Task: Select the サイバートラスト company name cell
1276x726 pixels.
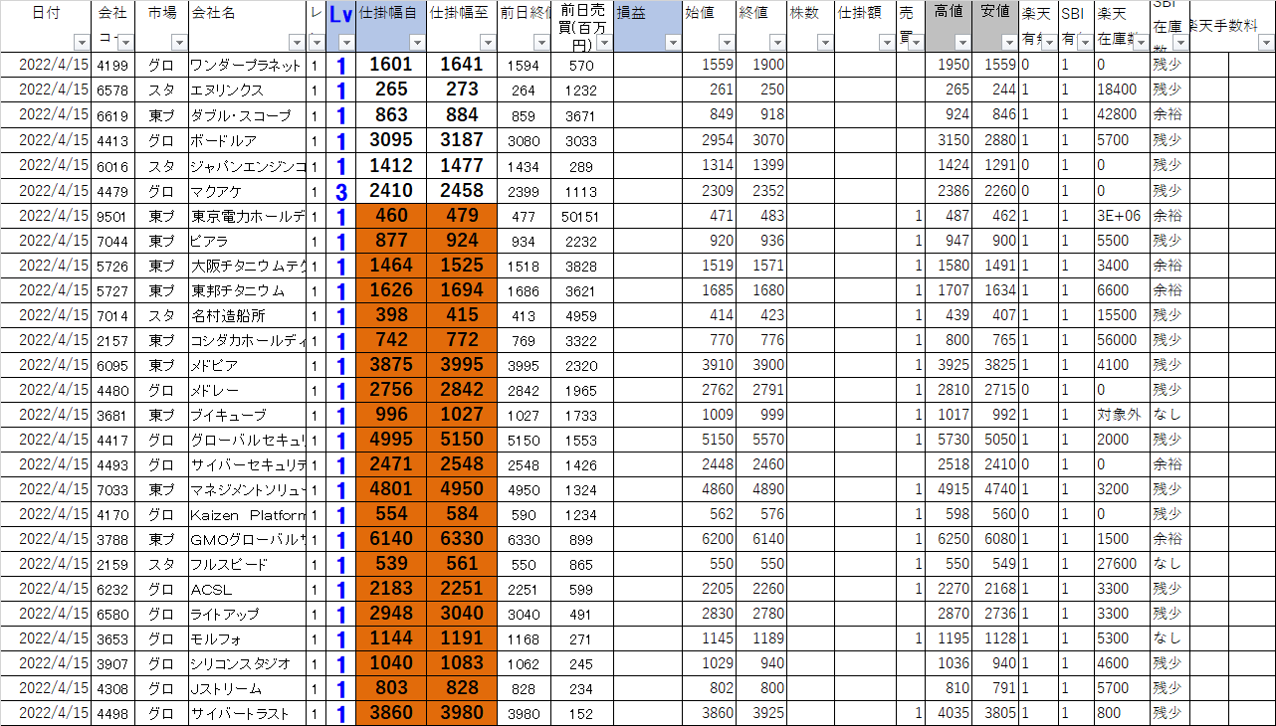Action: 247,713
